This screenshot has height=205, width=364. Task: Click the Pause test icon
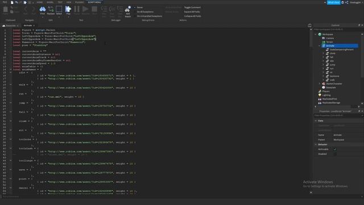coord(77,9)
